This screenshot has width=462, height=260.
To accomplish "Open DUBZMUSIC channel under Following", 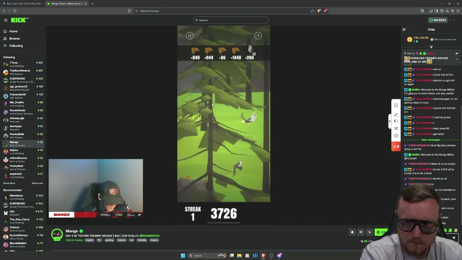I will (x=22, y=80).
